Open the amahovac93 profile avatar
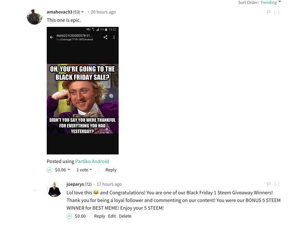Screen dimensions: 298x225 (x=35, y=17)
